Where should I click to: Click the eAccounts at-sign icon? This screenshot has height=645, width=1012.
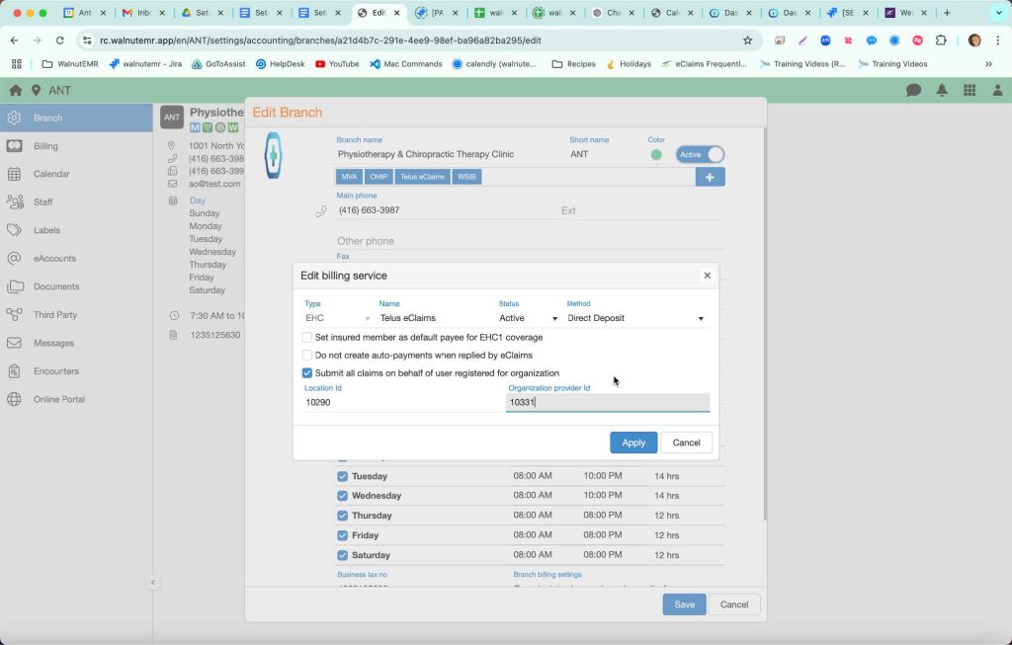(x=14, y=259)
